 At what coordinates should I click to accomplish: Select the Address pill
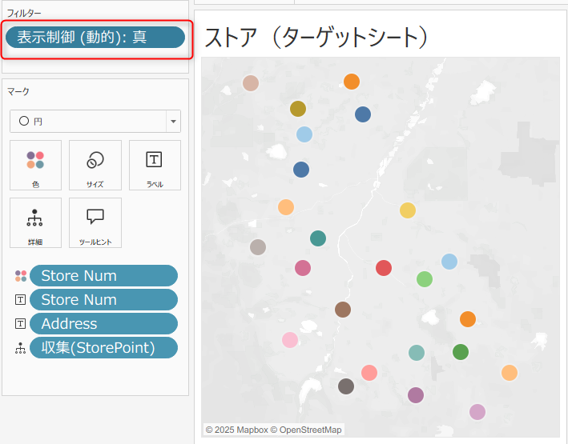(103, 323)
